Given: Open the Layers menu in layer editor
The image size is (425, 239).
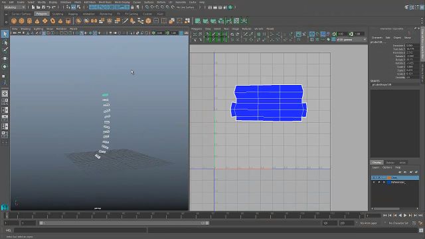Looking at the screenshot, I should [x=376, y=167].
